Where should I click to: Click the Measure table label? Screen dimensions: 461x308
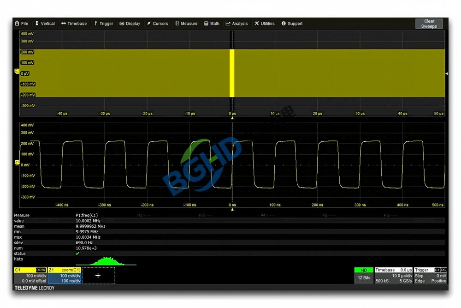[x=22, y=215]
